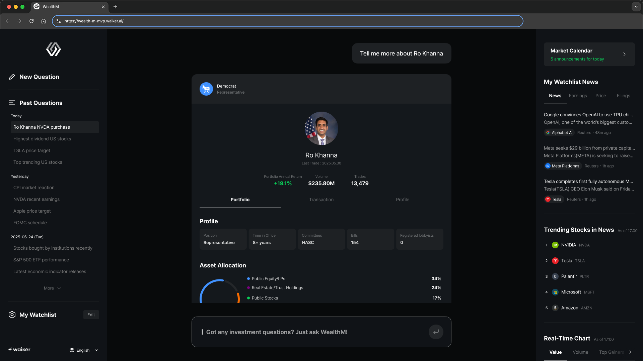This screenshot has height=361, width=643.
Task: Click the My Watchlist hexagon icon
Action: (x=12, y=315)
